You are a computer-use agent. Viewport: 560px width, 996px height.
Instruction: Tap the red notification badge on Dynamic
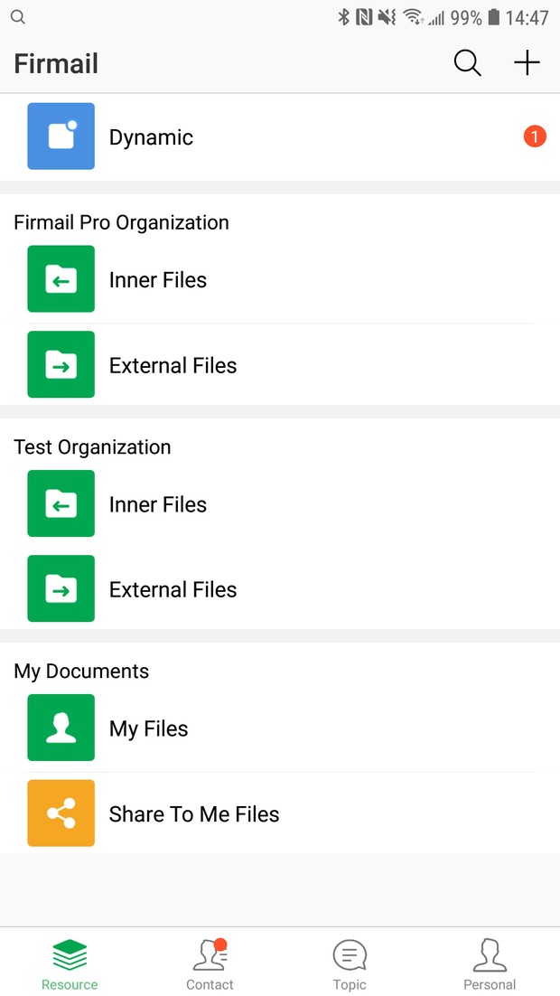point(535,136)
